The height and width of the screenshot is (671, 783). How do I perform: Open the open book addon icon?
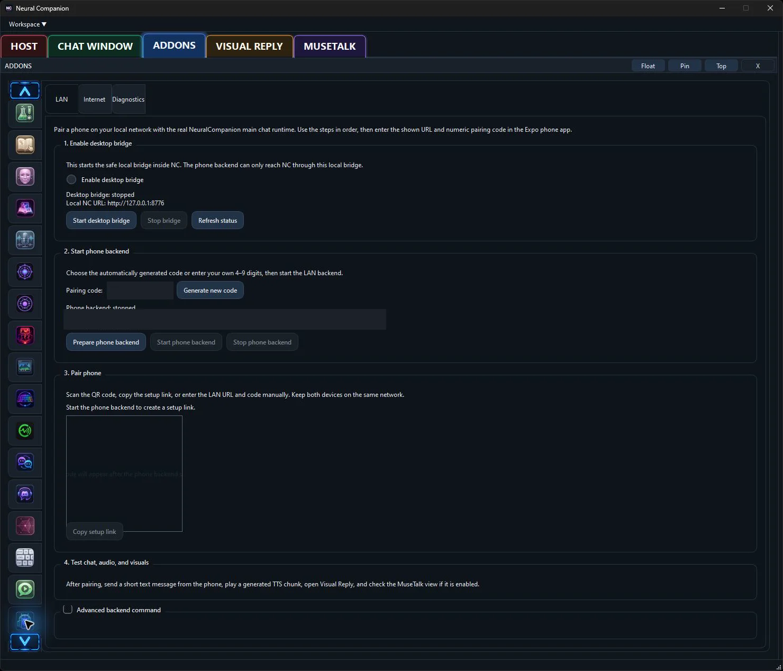[x=25, y=144]
